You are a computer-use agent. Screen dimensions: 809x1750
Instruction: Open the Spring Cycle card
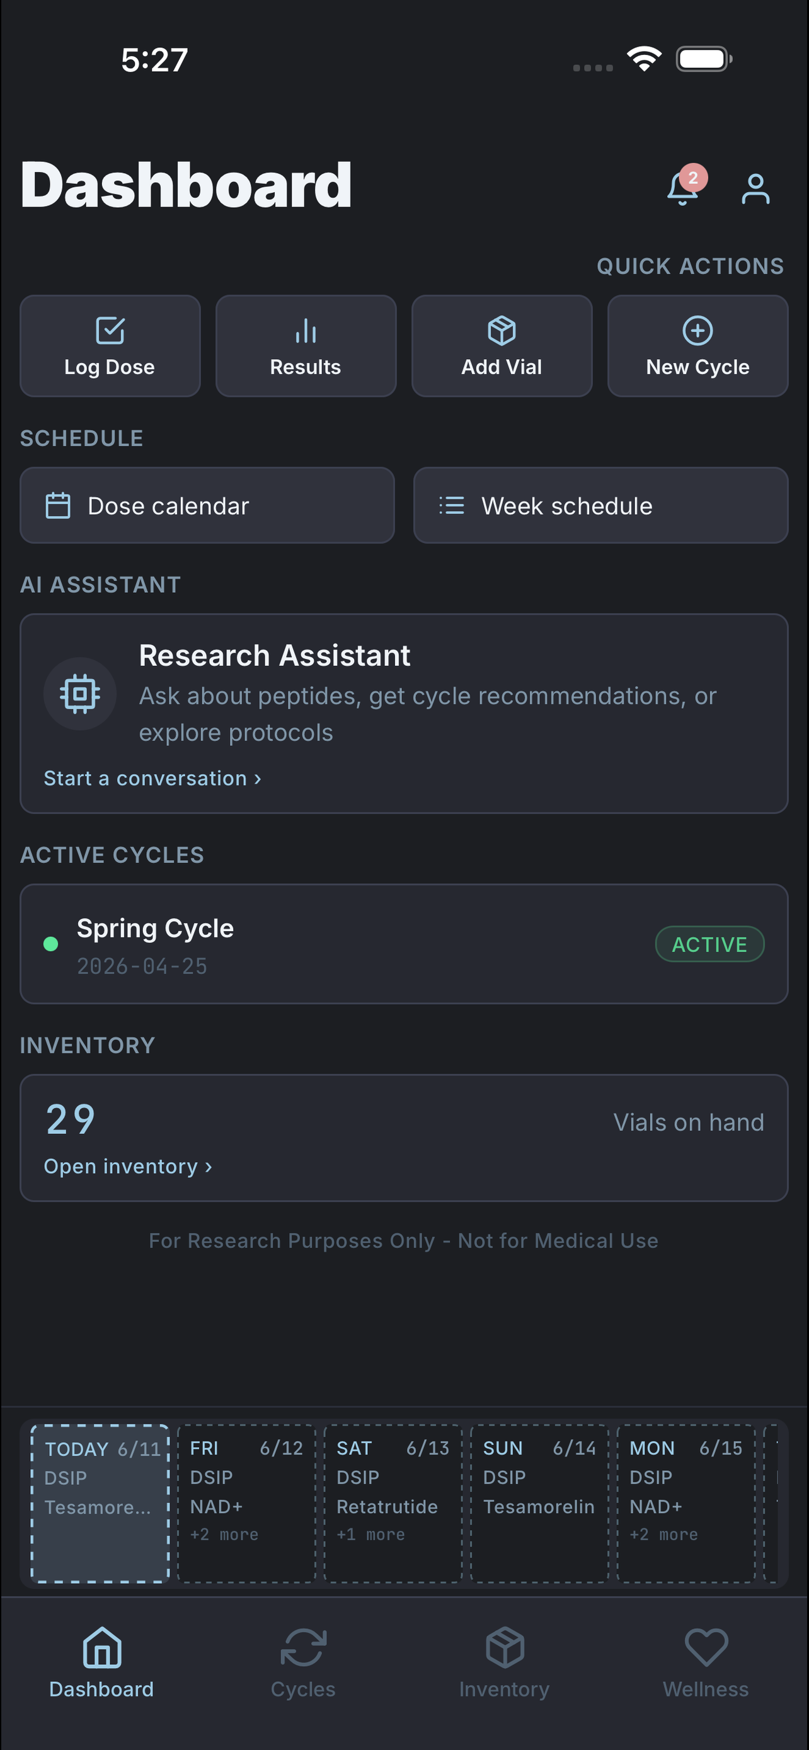[x=404, y=944]
